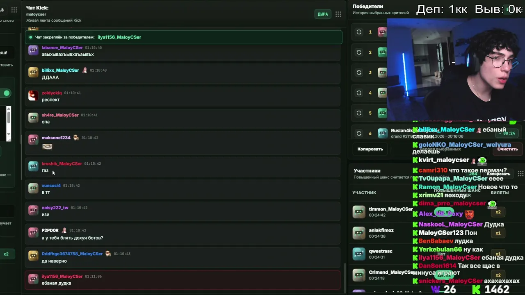Click the badge icon next to billixx_MaloyCSer's name

pyautogui.click(x=85, y=70)
